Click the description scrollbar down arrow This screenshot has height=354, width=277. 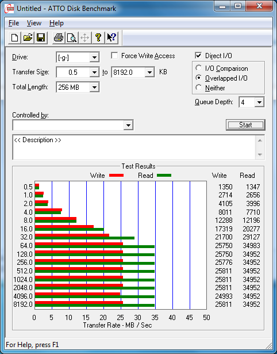[x=260, y=155]
